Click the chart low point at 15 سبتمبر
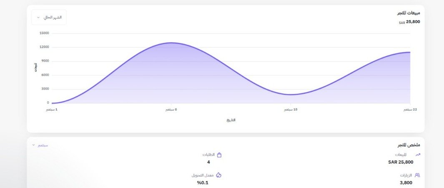Viewport: 444px width, 188px height. 291,95
